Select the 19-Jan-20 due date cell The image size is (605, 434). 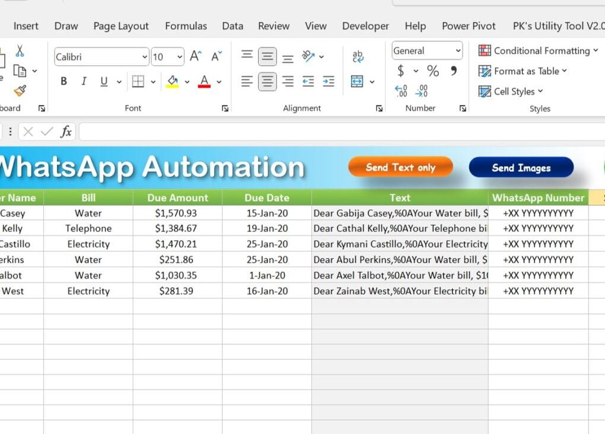click(x=267, y=228)
